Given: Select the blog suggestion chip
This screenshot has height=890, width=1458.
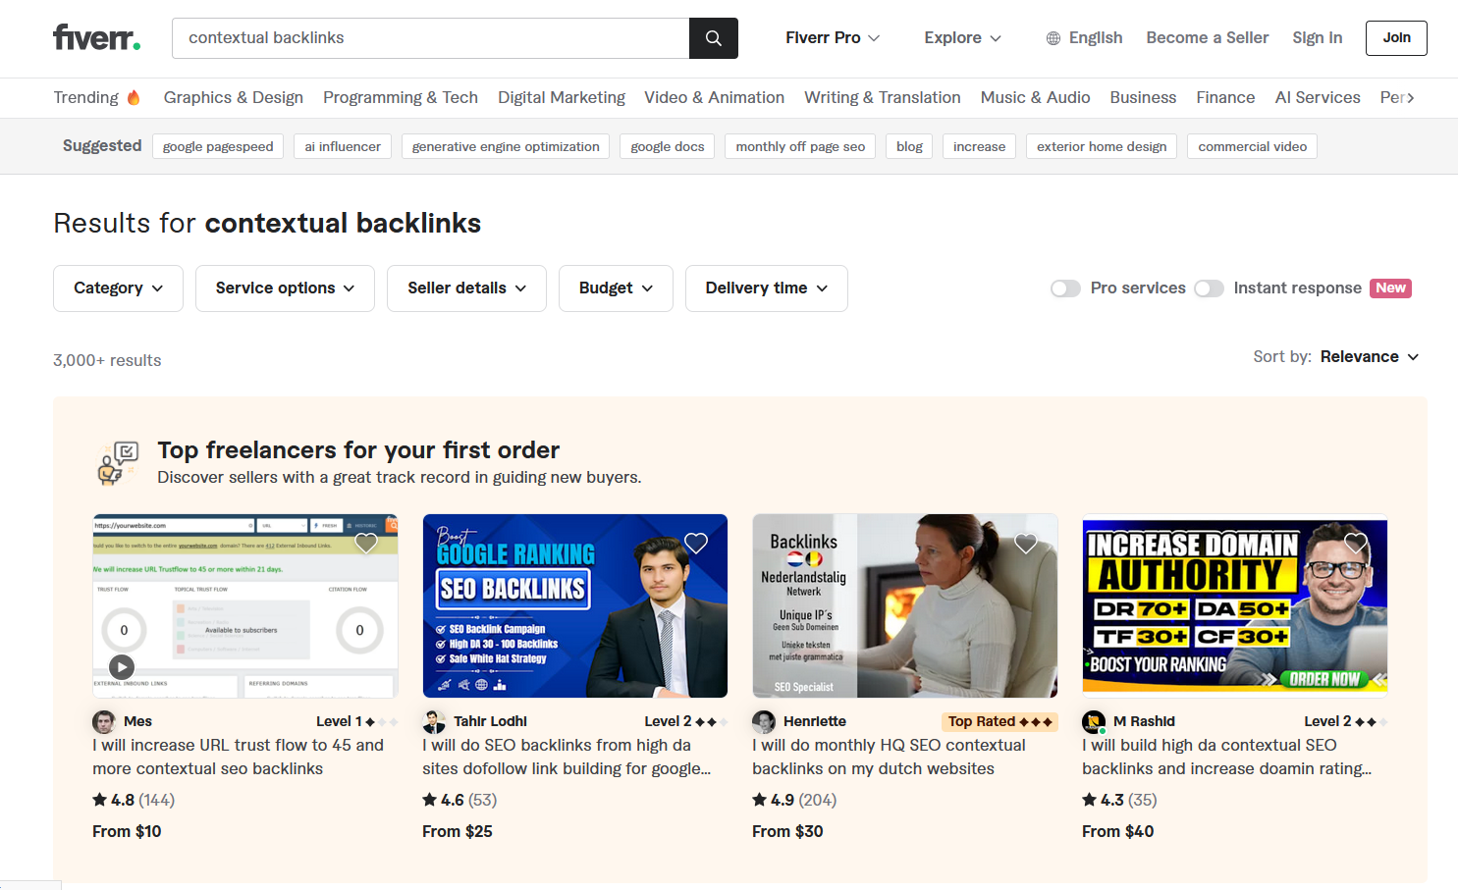Looking at the screenshot, I should pyautogui.click(x=909, y=146).
